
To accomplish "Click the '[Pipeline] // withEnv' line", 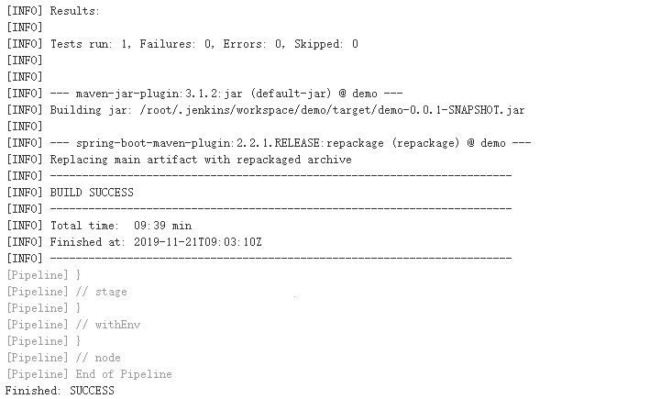I will coord(73,325).
